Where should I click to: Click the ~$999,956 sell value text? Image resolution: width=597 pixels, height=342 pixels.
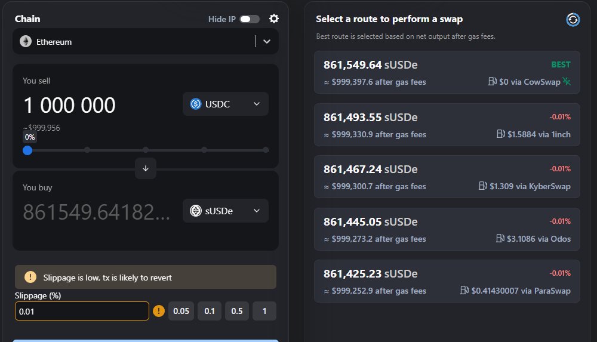(x=42, y=128)
